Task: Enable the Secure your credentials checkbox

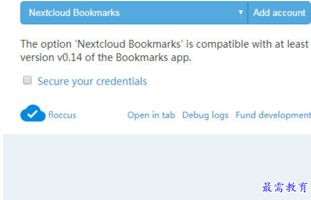Action: tap(27, 80)
